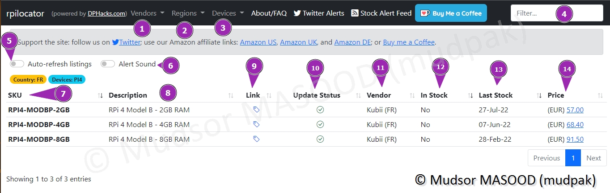The image size is (610, 193).
Task: Click the Buy Me a Coffee button
Action: pyautogui.click(x=451, y=13)
